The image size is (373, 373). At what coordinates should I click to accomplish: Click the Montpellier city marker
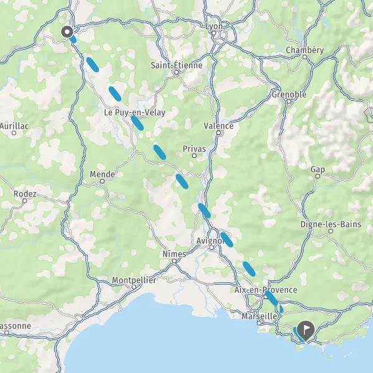pos(134,287)
